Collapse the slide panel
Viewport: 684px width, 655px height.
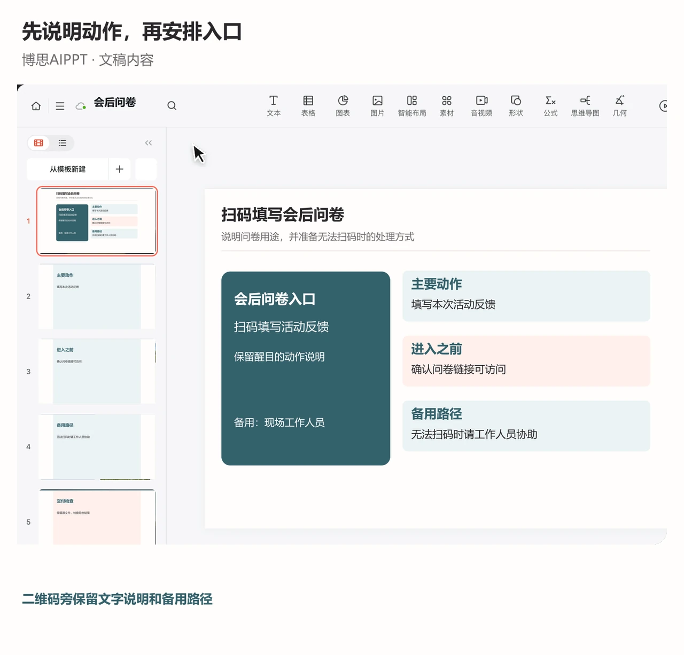click(x=149, y=143)
